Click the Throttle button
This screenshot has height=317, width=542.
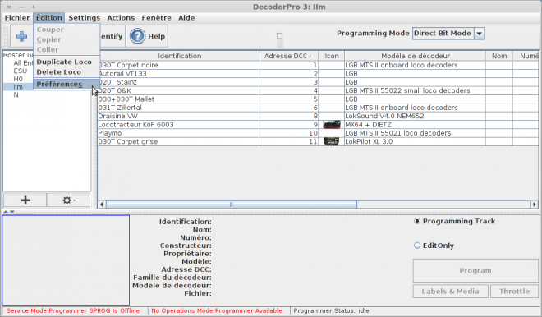pos(514,291)
